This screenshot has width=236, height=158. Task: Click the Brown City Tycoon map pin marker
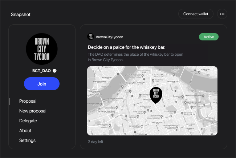click(156, 95)
